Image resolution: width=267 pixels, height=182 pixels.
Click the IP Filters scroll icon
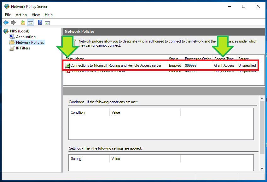tap(12, 48)
